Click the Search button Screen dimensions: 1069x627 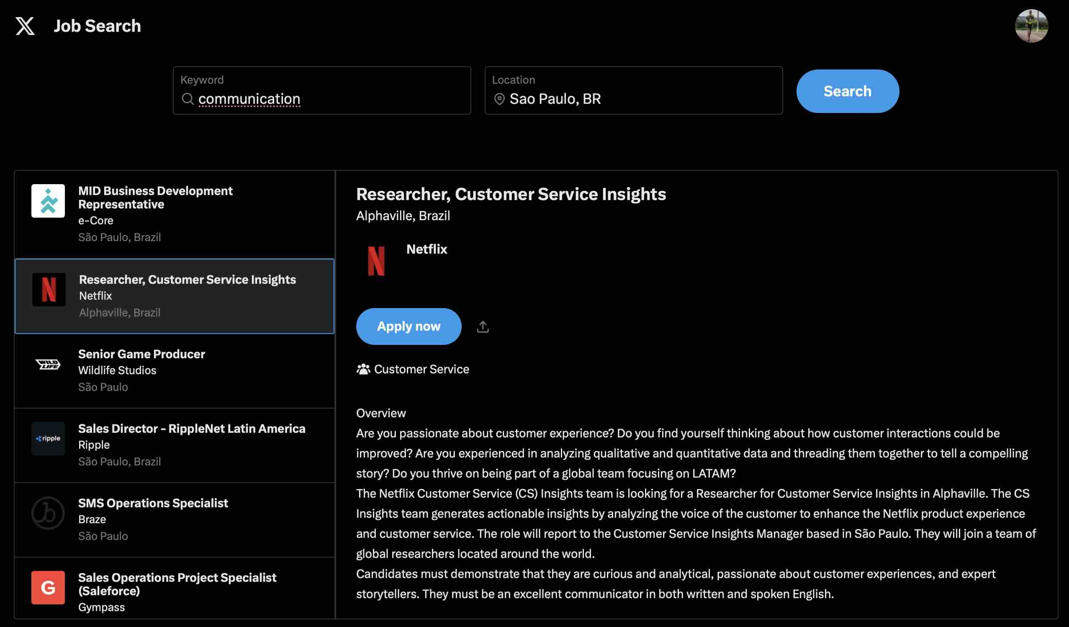(x=847, y=91)
